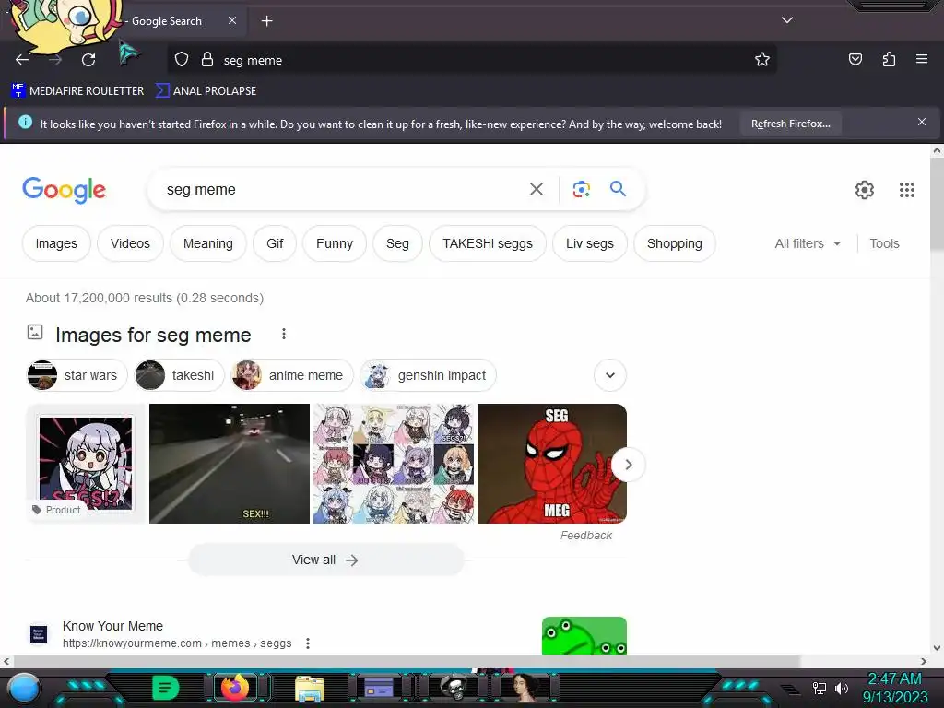Open the tracking protection shield icon

(x=182, y=60)
